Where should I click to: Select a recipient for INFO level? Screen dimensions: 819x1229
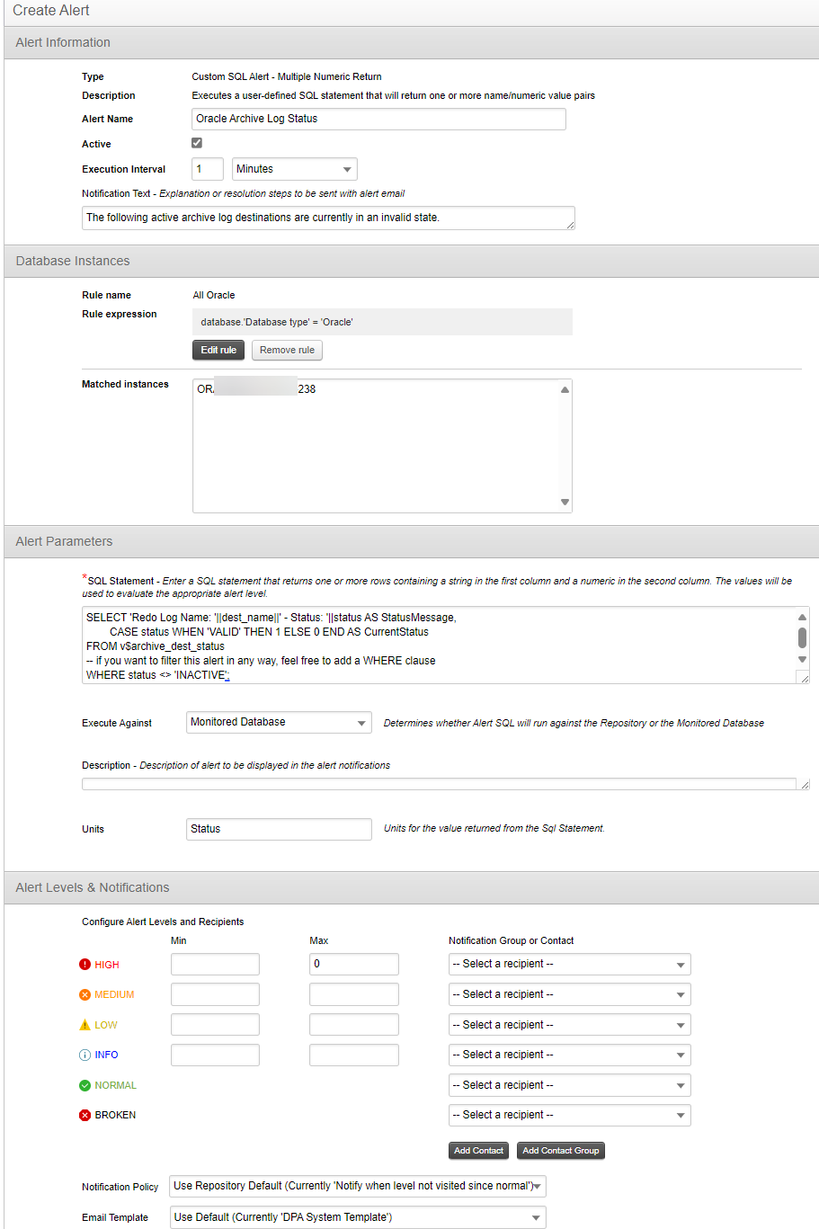click(570, 1055)
